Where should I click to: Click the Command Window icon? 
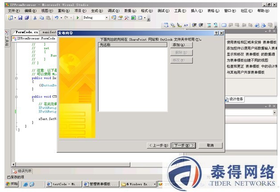coord(140,18)
